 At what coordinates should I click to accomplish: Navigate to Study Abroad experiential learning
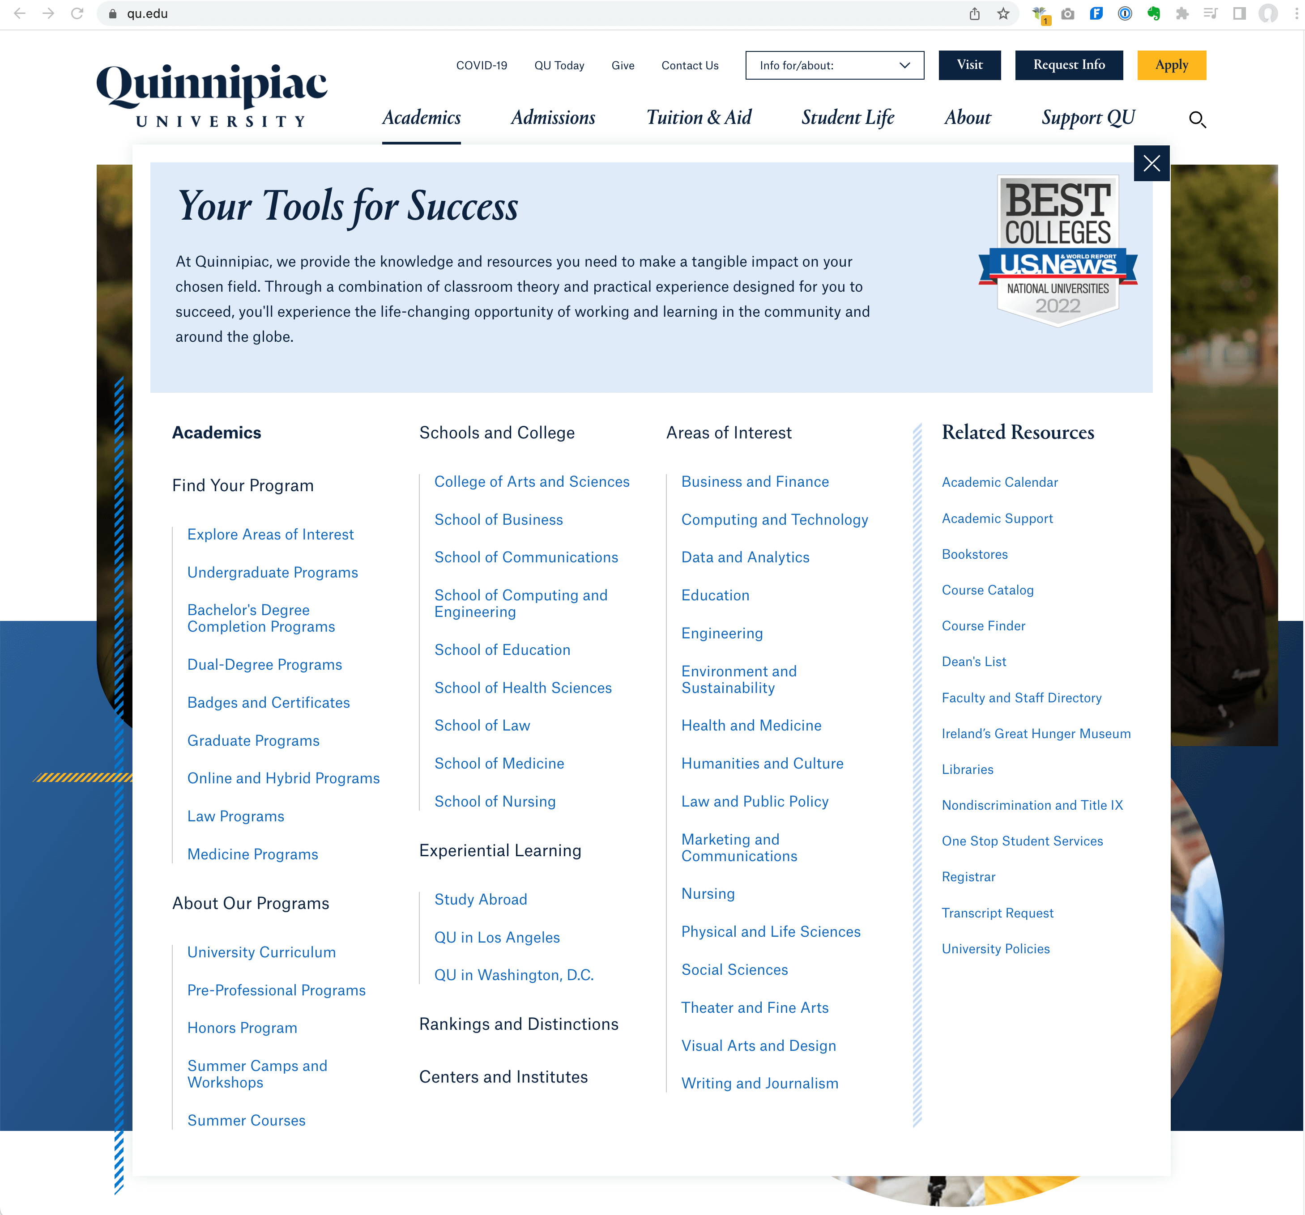[x=480, y=899]
